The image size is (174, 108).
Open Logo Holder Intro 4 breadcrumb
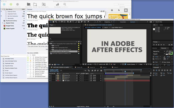click(117, 27)
